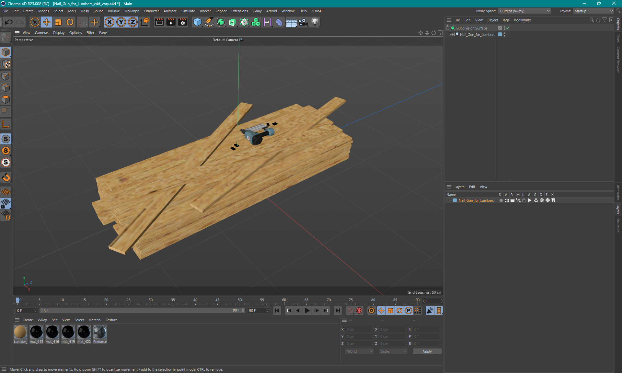Open the Structure side tab
Screen dimensions: 622x373
(618, 225)
